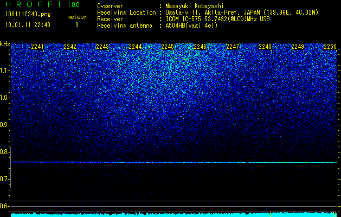Click the kHz axis unit label
Screen dimensions: 341x217
tap(5, 44)
